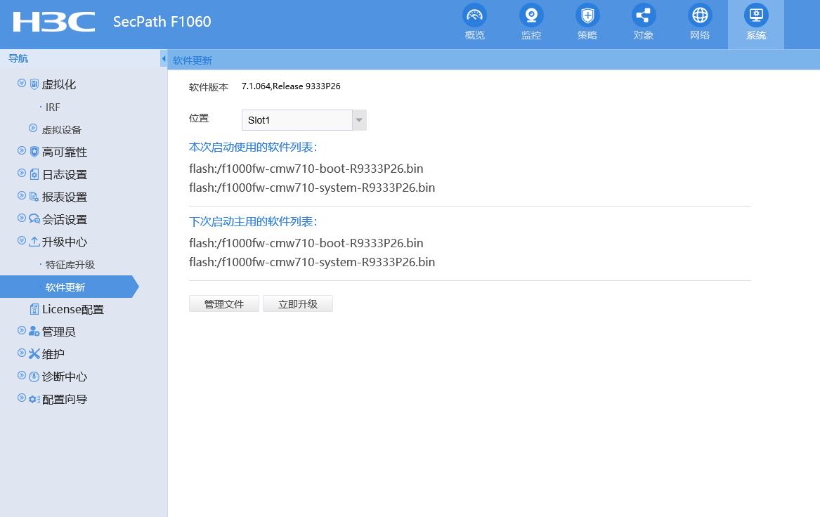Open the 特征库升级 navigation item
This screenshot has width=820, height=517.
(x=70, y=265)
